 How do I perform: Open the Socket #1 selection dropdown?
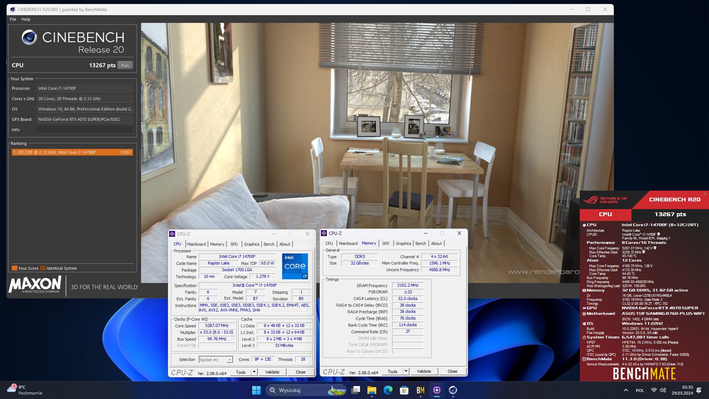click(216, 359)
